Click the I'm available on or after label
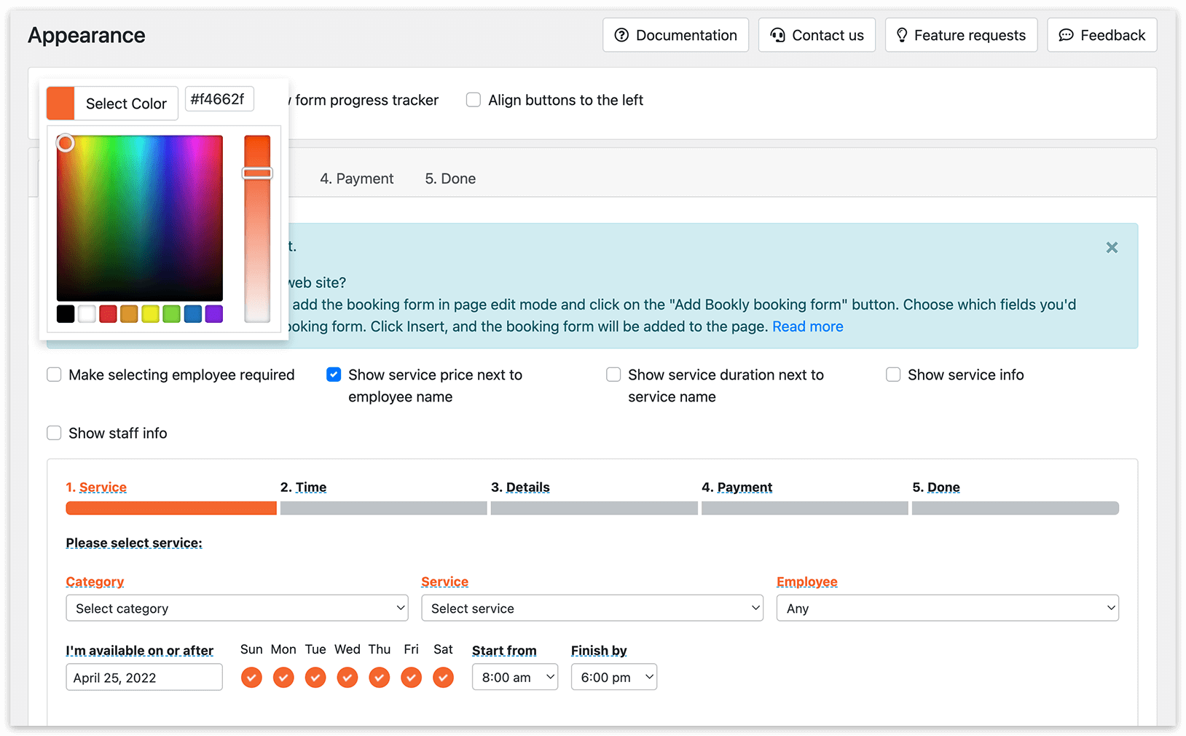The width and height of the screenshot is (1186, 736). tap(139, 650)
